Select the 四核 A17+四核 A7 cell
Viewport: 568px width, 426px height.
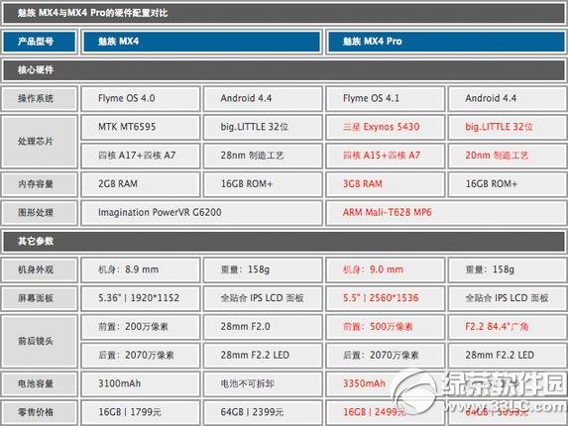pyautogui.click(x=141, y=156)
